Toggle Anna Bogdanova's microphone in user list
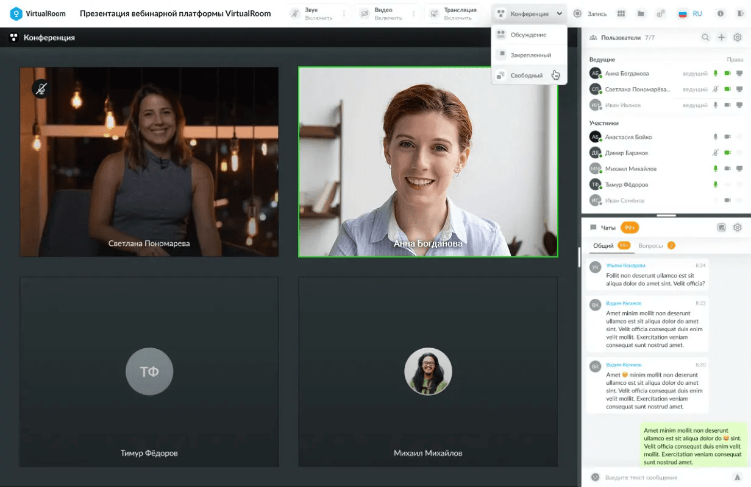 click(716, 74)
